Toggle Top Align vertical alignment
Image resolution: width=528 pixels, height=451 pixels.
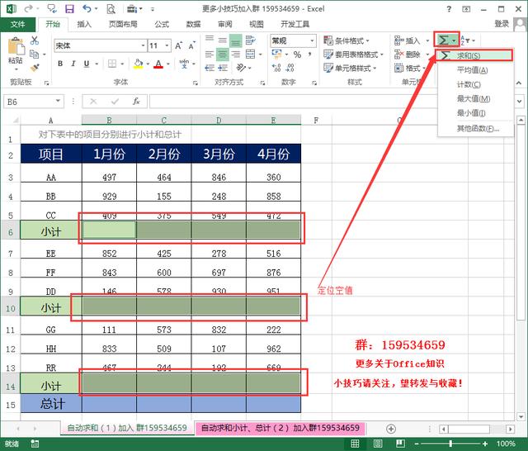coord(209,38)
